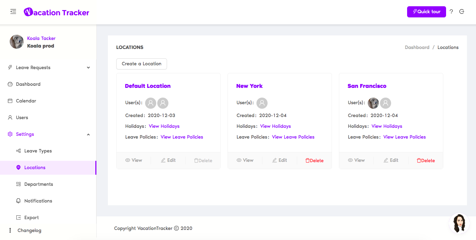Collapse the sidebar with the menu fold icon

[13, 12]
